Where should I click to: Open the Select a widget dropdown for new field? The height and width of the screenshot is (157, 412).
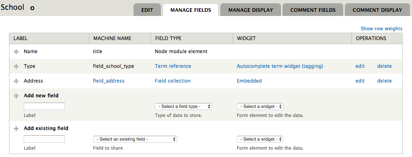pyautogui.click(x=260, y=106)
